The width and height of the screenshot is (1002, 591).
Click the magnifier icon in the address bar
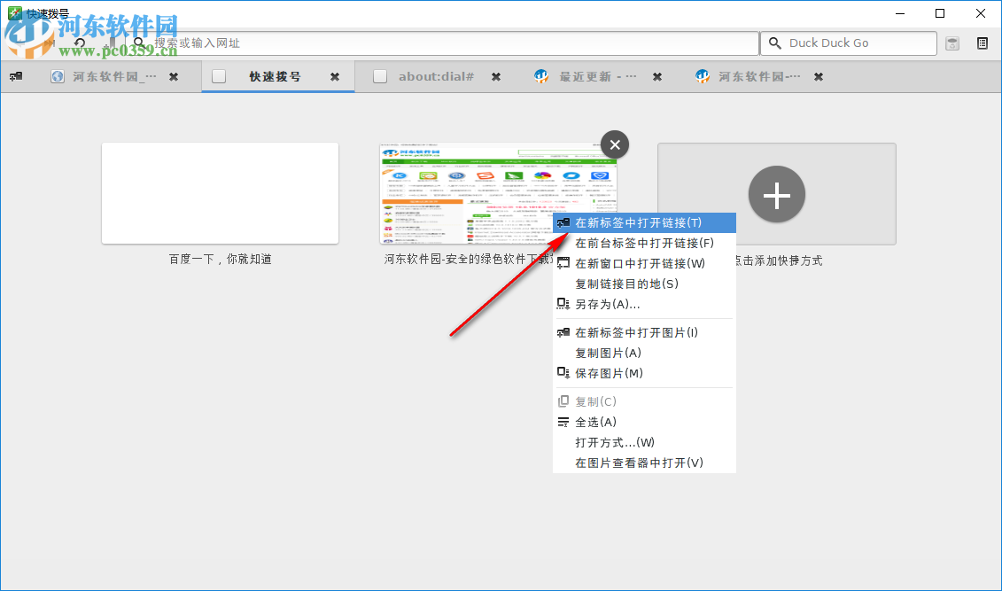click(138, 43)
